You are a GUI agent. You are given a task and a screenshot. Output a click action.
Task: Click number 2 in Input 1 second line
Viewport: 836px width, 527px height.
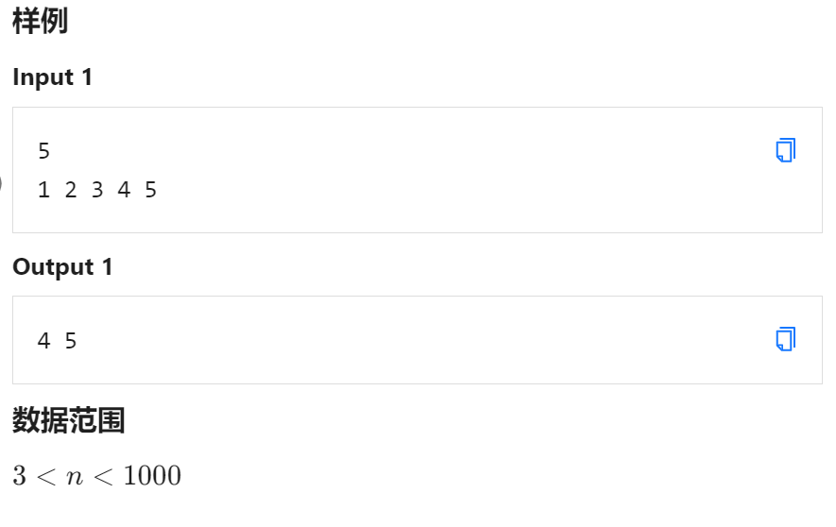71,190
